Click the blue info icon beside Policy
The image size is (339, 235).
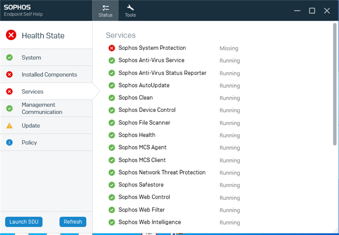click(10, 142)
